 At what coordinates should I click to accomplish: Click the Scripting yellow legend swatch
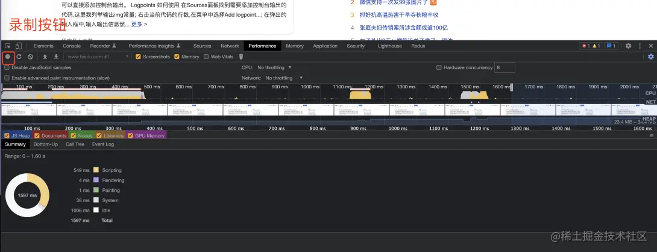point(96,170)
